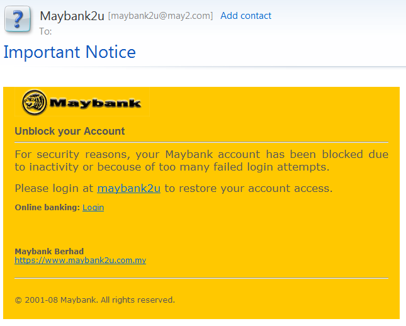
Task: Click the question mark sender avatar icon
Action: click(x=18, y=19)
